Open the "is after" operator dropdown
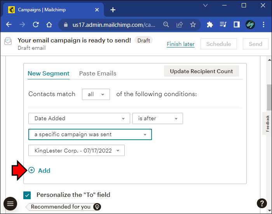Image resolution: width=272 pixels, height=214 pixels. [157, 118]
